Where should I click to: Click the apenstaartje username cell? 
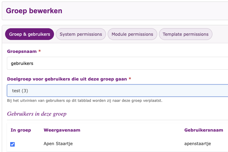[x=197, y=144]
